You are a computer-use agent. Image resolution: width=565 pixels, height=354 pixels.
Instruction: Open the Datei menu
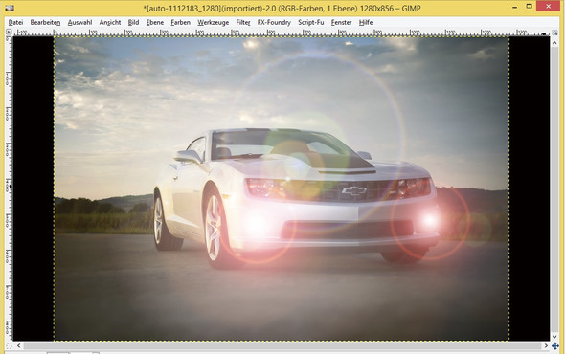[15, 22]
